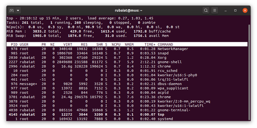Click the VIRT column header
The image size is (257, 128).
(x=68, y=44)
